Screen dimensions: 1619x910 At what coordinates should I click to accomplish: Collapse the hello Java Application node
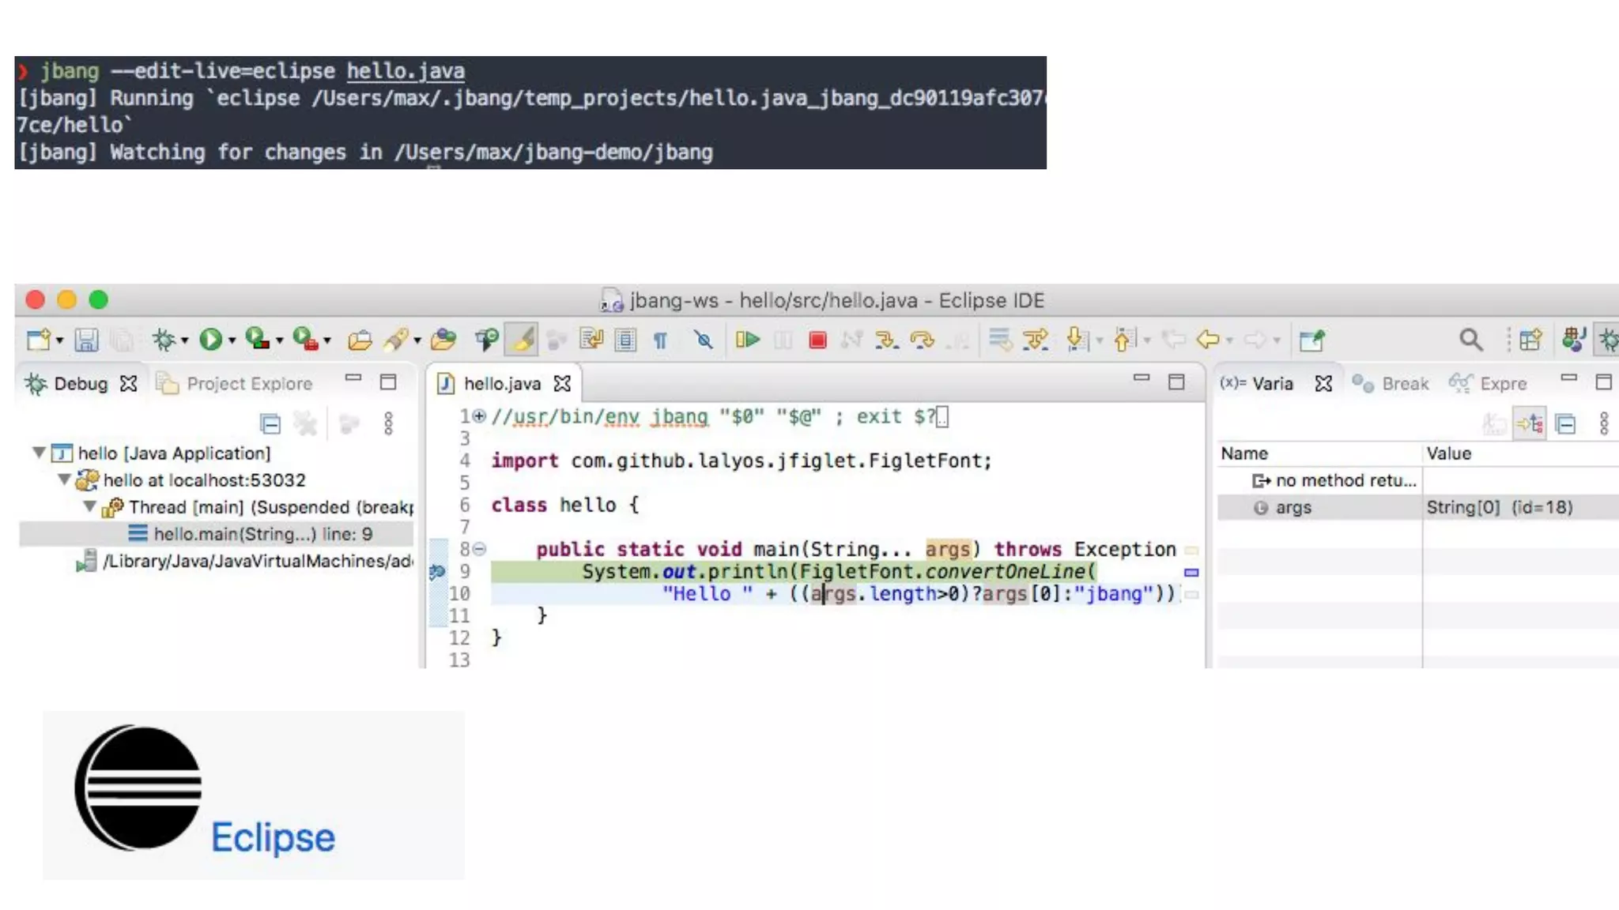[x=39, y=453]
